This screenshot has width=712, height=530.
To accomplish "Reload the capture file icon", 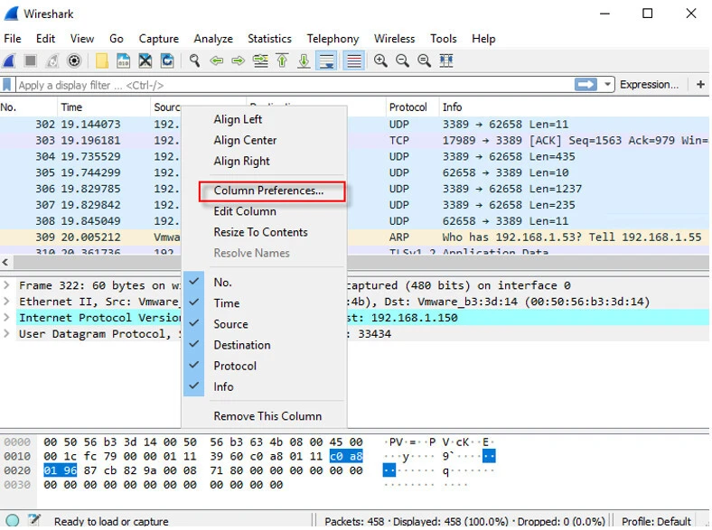I will 167,61.
